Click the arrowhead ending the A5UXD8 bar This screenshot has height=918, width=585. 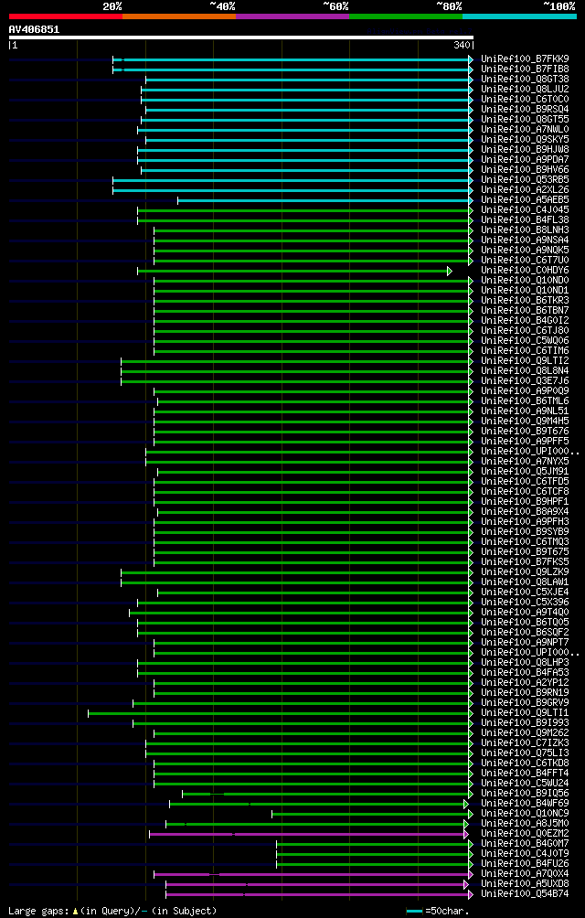click(x=466, y=884)
